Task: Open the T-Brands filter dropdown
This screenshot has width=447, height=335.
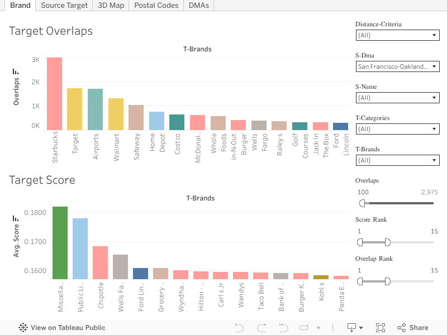Action: (397, 160)
